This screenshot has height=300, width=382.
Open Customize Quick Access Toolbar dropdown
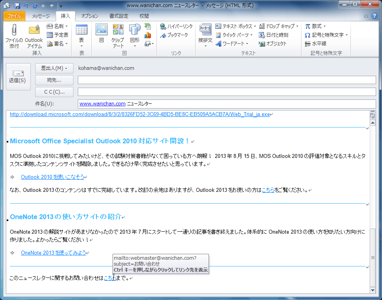click(x=61, y=6)
